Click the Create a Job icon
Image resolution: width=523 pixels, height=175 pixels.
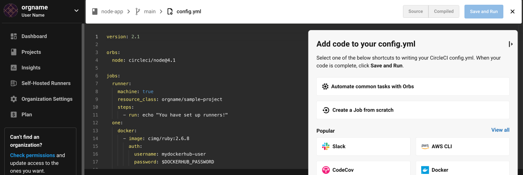[326, 110]
